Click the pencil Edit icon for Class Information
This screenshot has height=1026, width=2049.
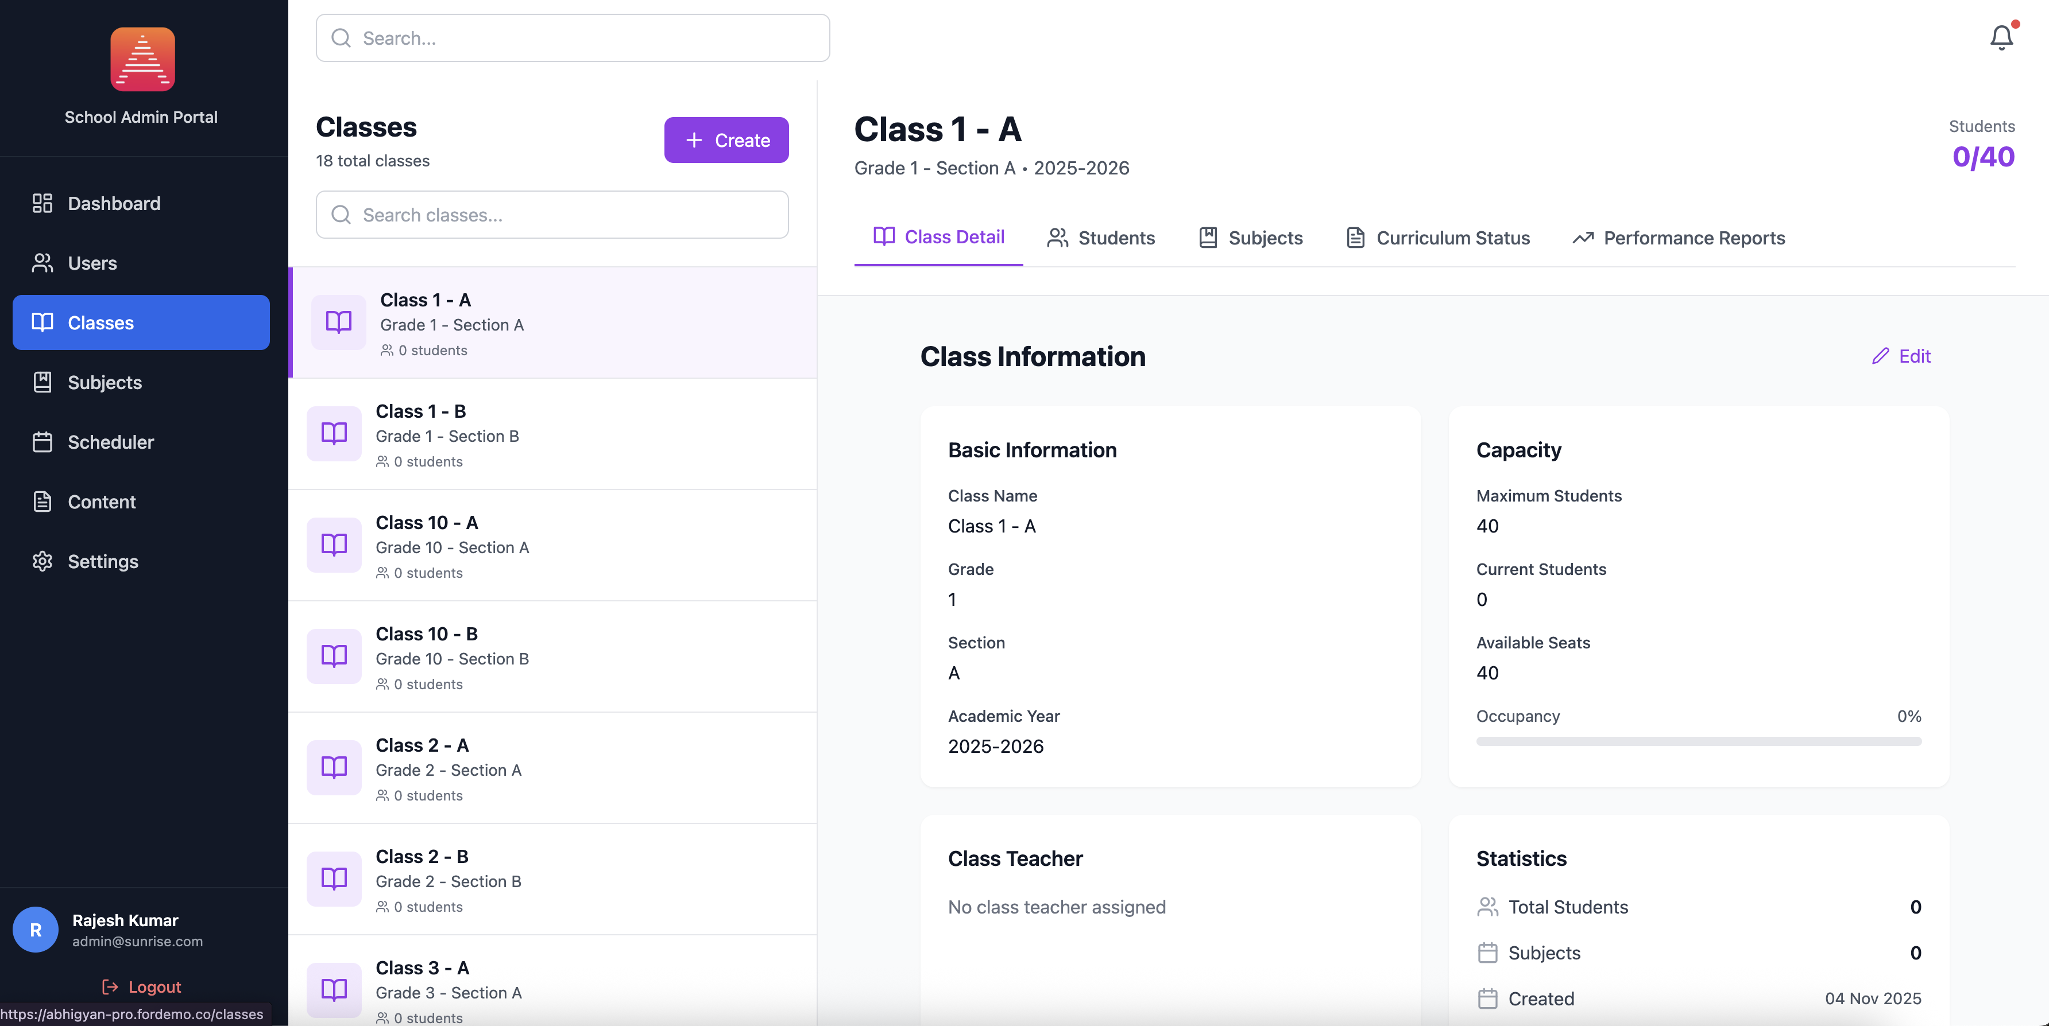(x=1880, y=356)
